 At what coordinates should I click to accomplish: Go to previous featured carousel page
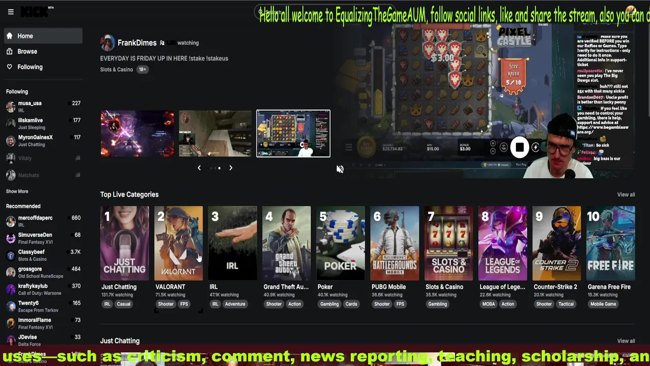pyautogui.click(x=199, y=168)
